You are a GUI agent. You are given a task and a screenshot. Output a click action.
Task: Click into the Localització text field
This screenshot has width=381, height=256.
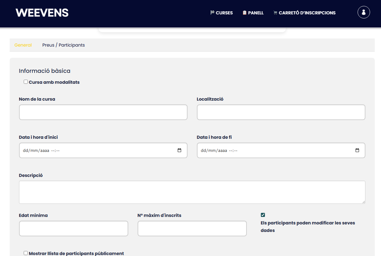(x=281, y=112)
